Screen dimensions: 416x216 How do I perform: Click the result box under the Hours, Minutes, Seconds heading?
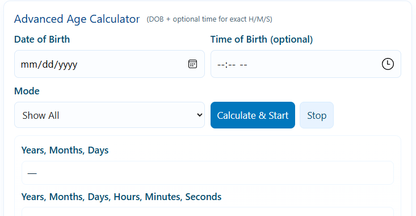point(208,211)
